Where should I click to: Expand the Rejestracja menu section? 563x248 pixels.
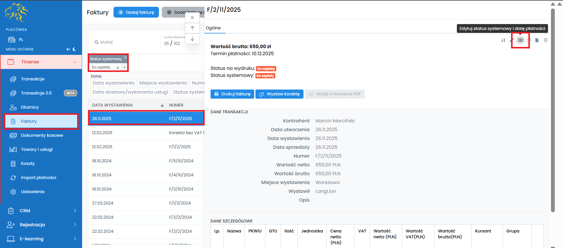[x=75, y=225]
